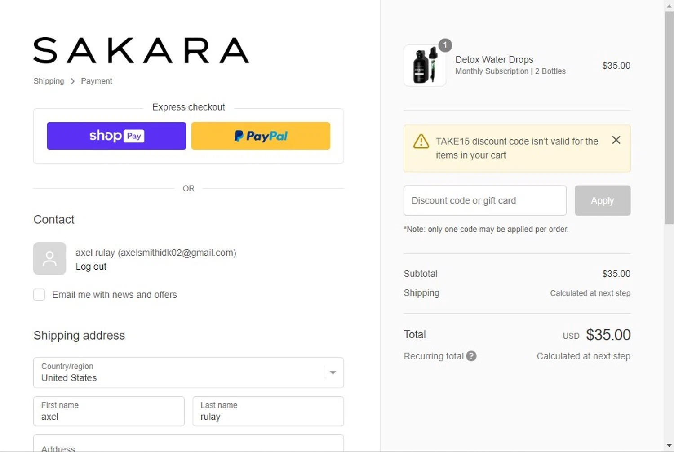Go to Payment breadcrumb step
Image resolution: width=674 pixels, height=452 pixels.
(97, 81)
